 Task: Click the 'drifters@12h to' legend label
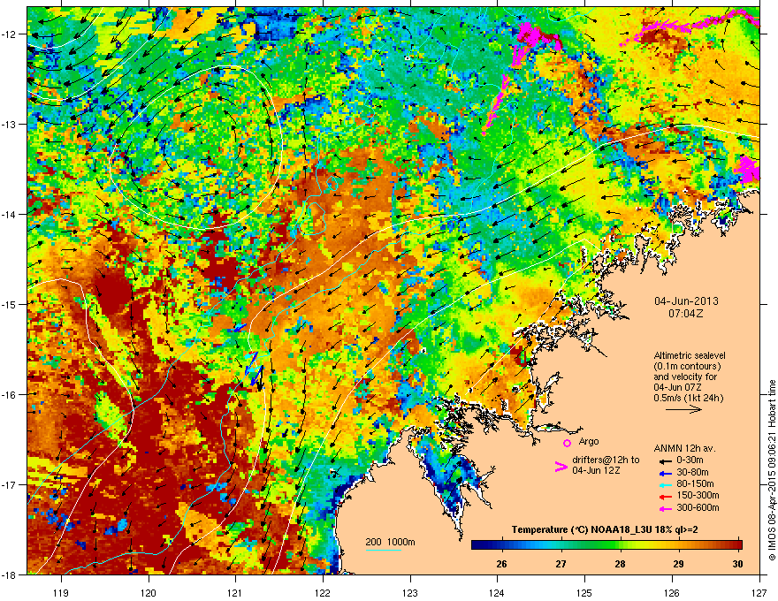click(606, 460)
